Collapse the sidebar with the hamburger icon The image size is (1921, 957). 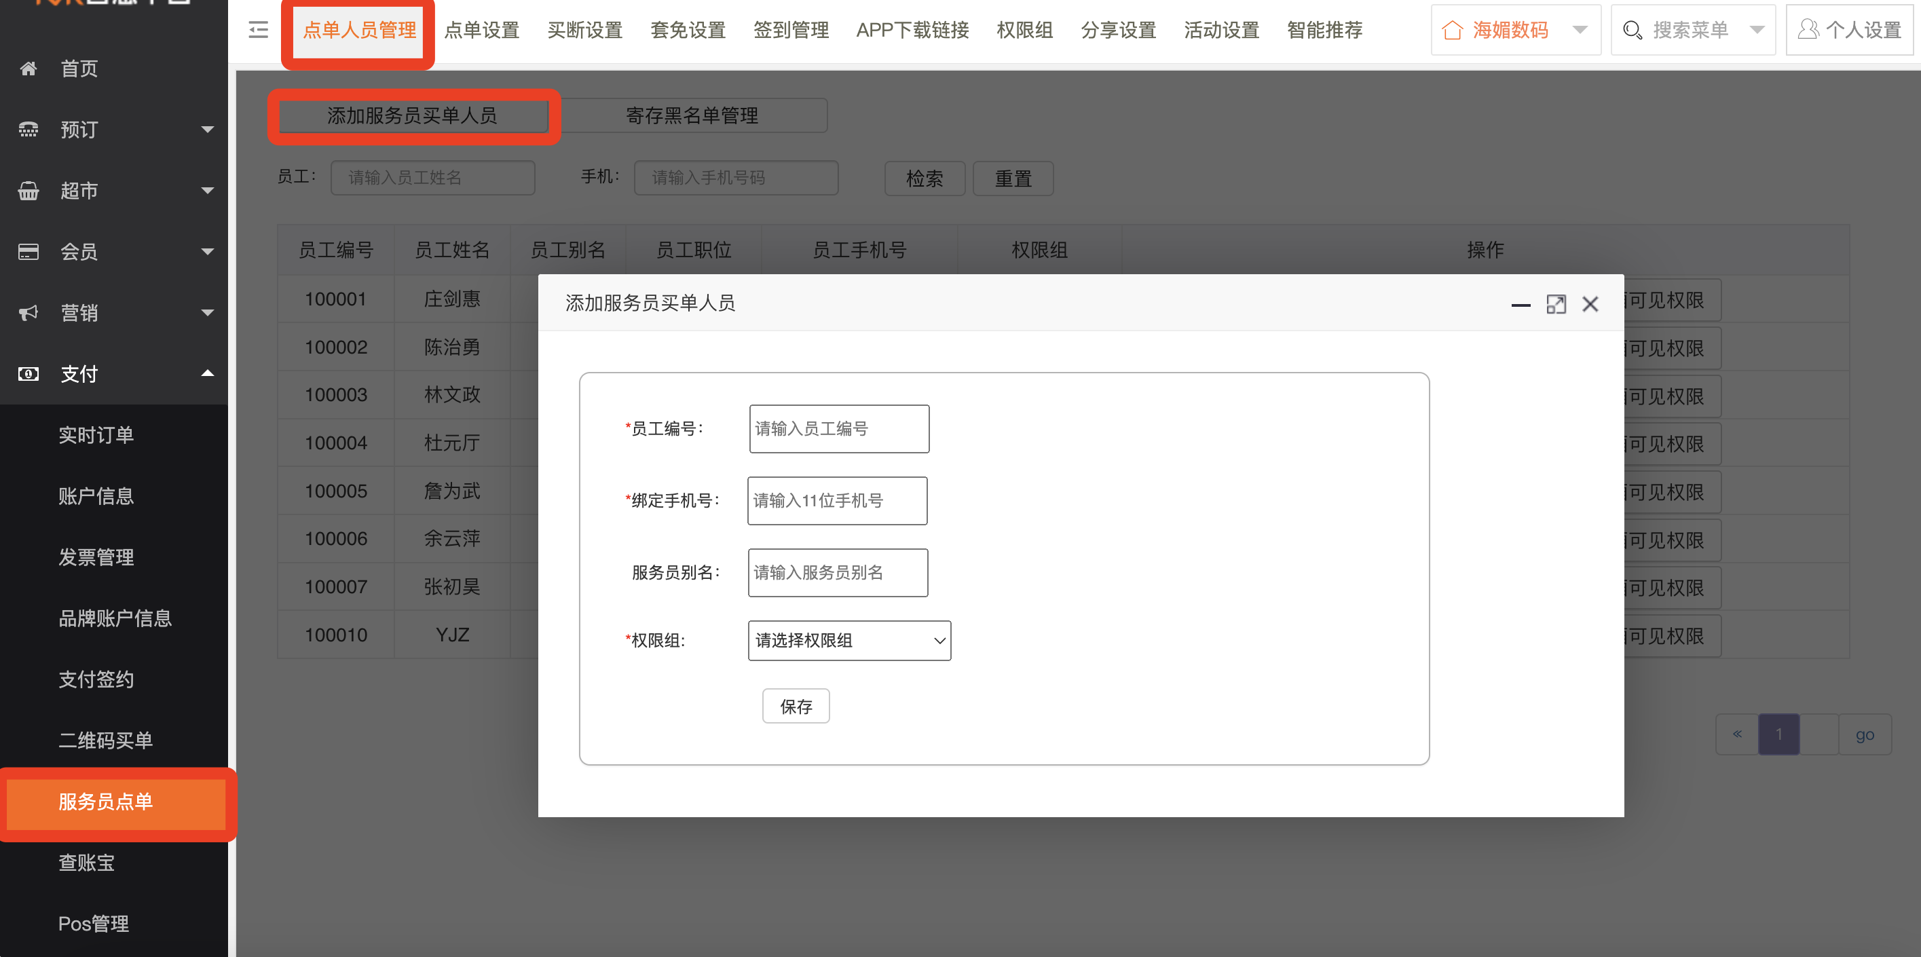point(258,30)
